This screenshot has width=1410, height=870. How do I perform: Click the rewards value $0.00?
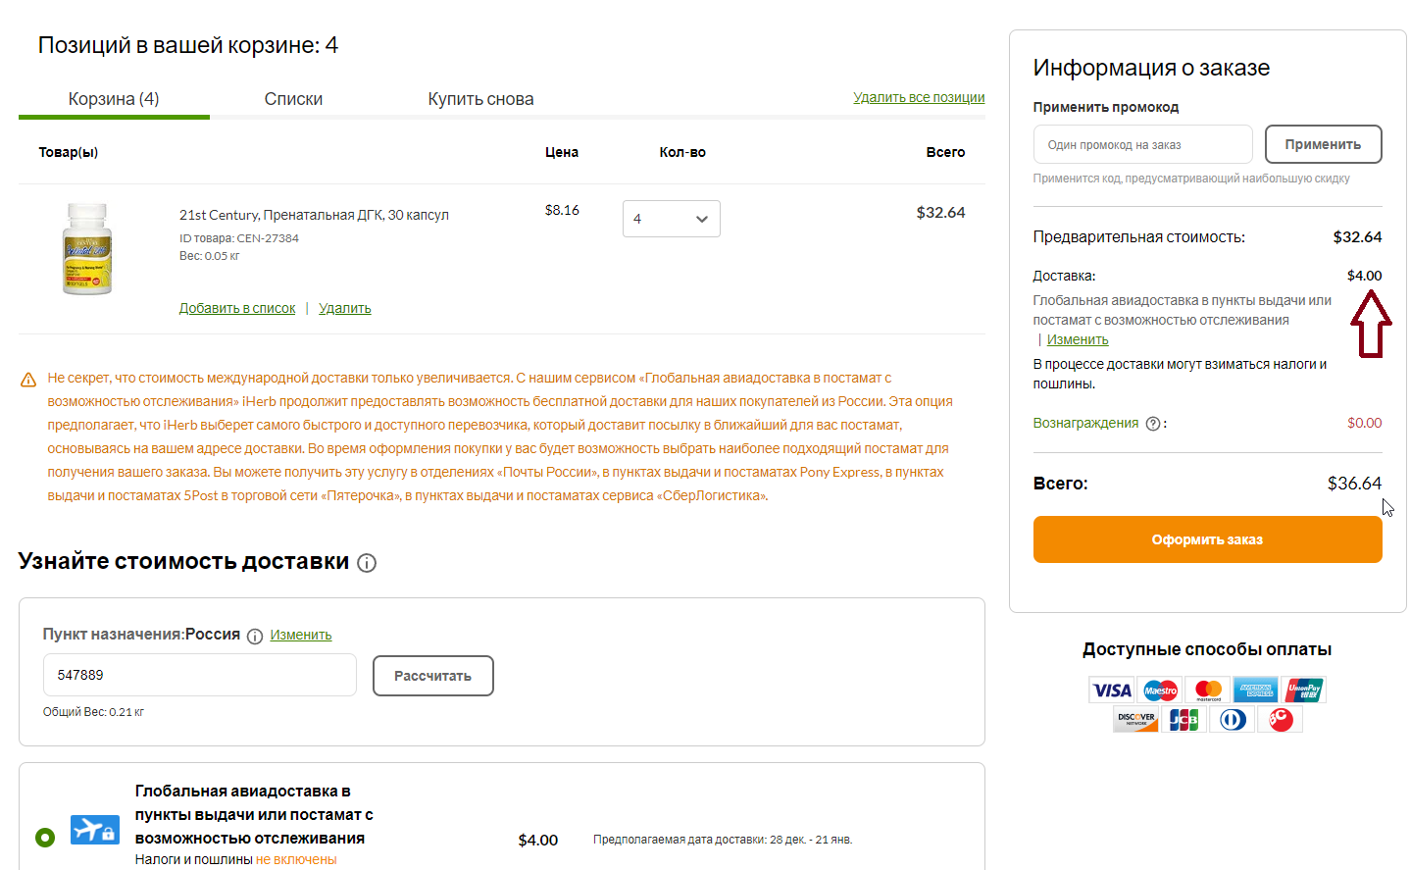(x=1364, y=423)
